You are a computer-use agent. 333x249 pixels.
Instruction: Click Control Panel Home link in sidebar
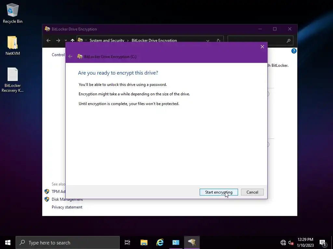[x=58, y=54]
